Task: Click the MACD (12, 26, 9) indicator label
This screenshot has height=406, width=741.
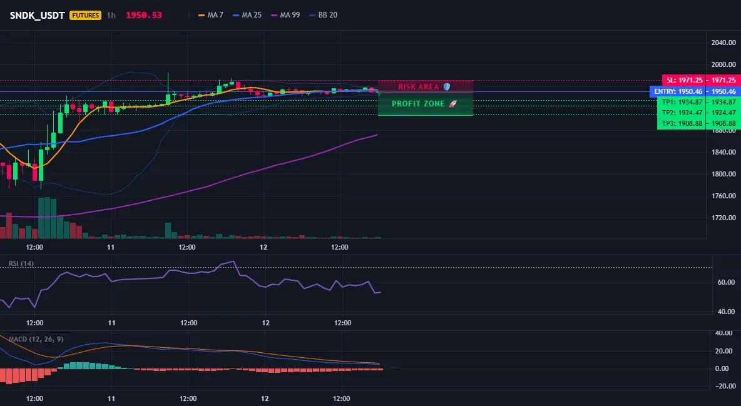Action: 36,339
